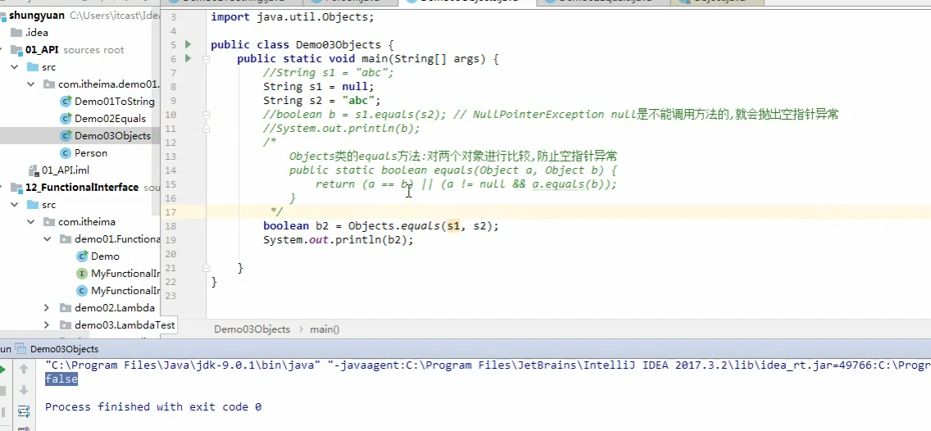Fold the main method at line 6
The image size is (931, 431).
(206, 59)
